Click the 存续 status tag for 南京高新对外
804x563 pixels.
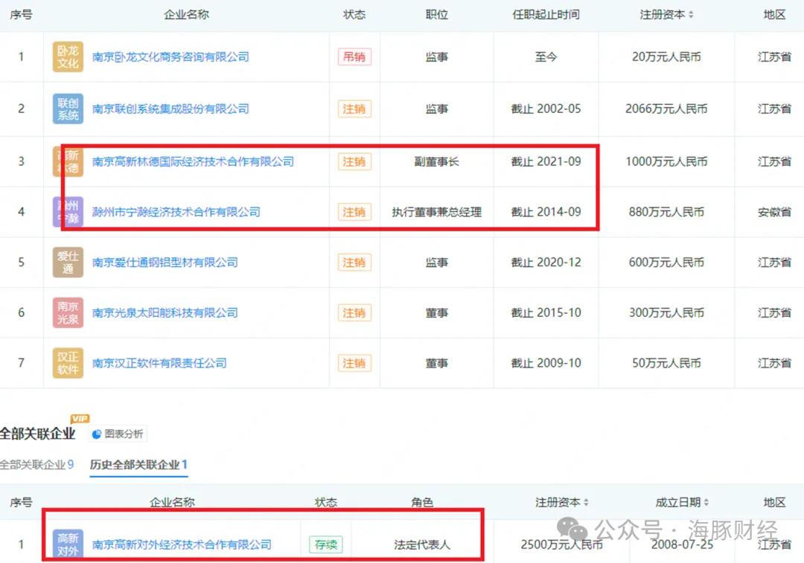(x=325, y=544)
